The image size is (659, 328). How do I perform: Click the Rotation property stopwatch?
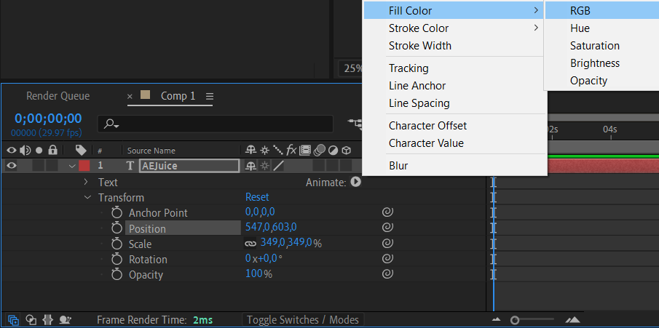[x=117, y=260]
